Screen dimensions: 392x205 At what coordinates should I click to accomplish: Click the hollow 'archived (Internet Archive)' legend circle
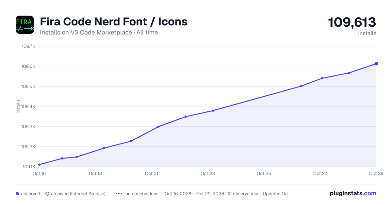click(47, 194)
